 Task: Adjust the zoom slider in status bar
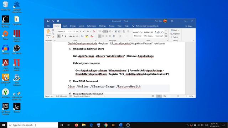point(178,96)
